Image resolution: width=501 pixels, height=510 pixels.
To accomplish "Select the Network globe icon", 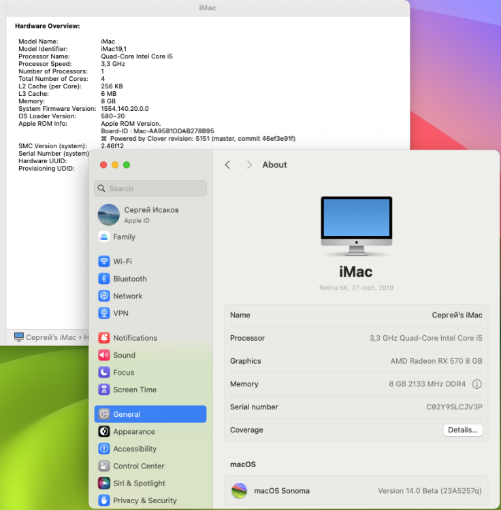I will 104,296.
